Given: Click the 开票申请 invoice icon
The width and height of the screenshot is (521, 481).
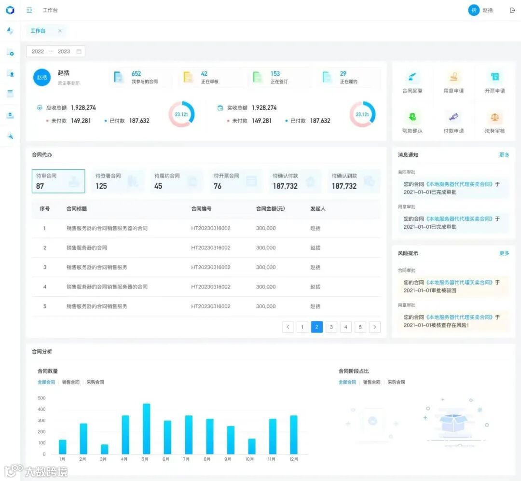Looking at the screenshot, I should coord(495,77).
